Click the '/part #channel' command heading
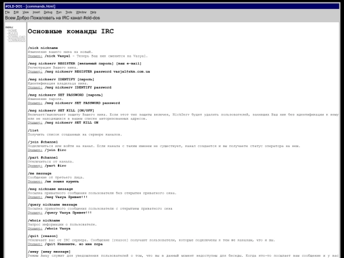Viewport: 344px width, 258px height. [43, 157]
